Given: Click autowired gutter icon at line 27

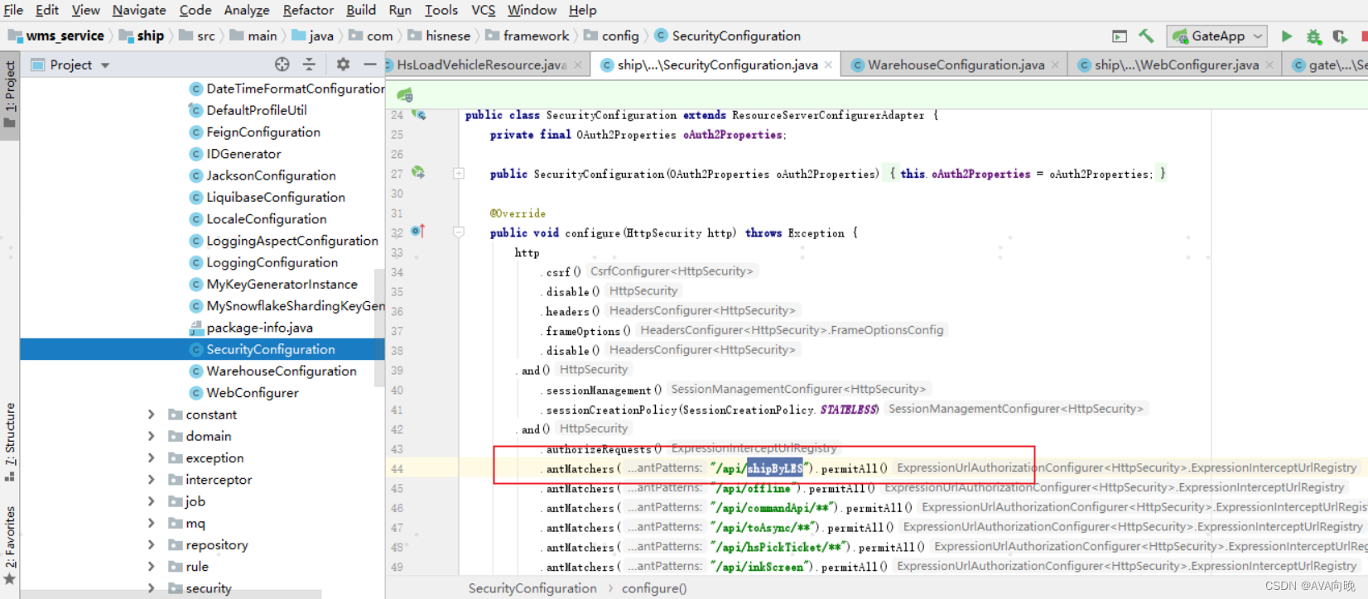Looking at the screenshot, I should pos(418,173).
